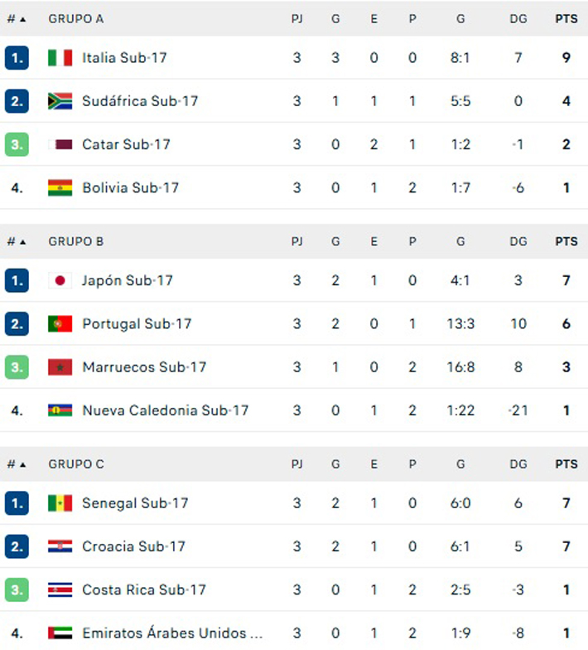Click the Japan flag icon
Screen dimensions: 588x650
[x=60, y=280]
